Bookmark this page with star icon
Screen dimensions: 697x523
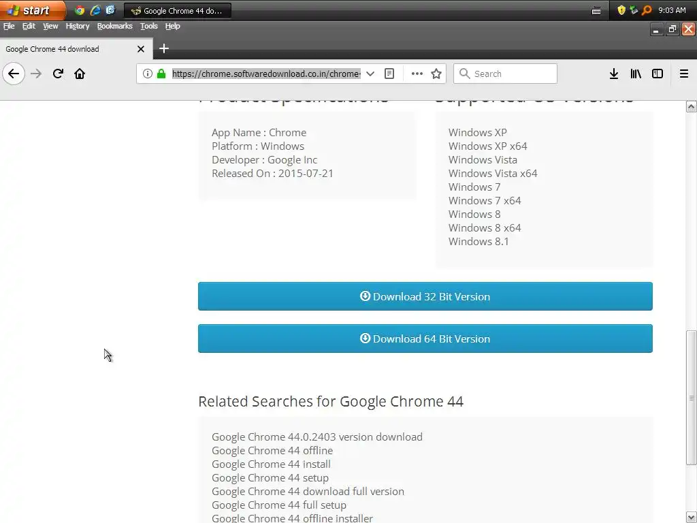coord(436,74)
